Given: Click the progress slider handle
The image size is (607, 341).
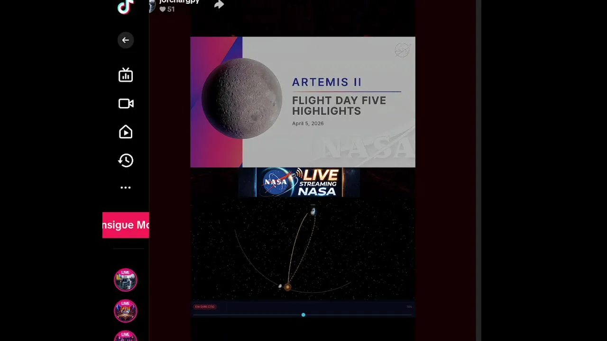Looking at the screenshot, I should tap(303, 315).
